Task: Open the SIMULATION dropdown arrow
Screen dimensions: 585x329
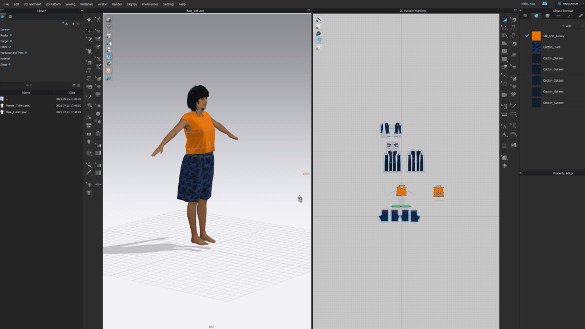Action: [582, 4]
